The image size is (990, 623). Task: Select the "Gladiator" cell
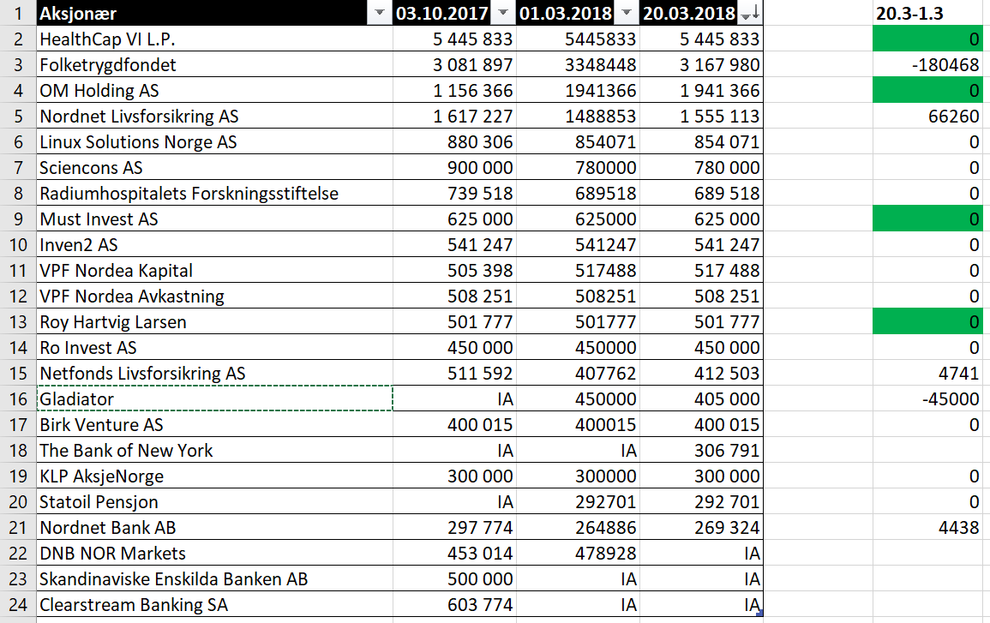coord(214,399)
